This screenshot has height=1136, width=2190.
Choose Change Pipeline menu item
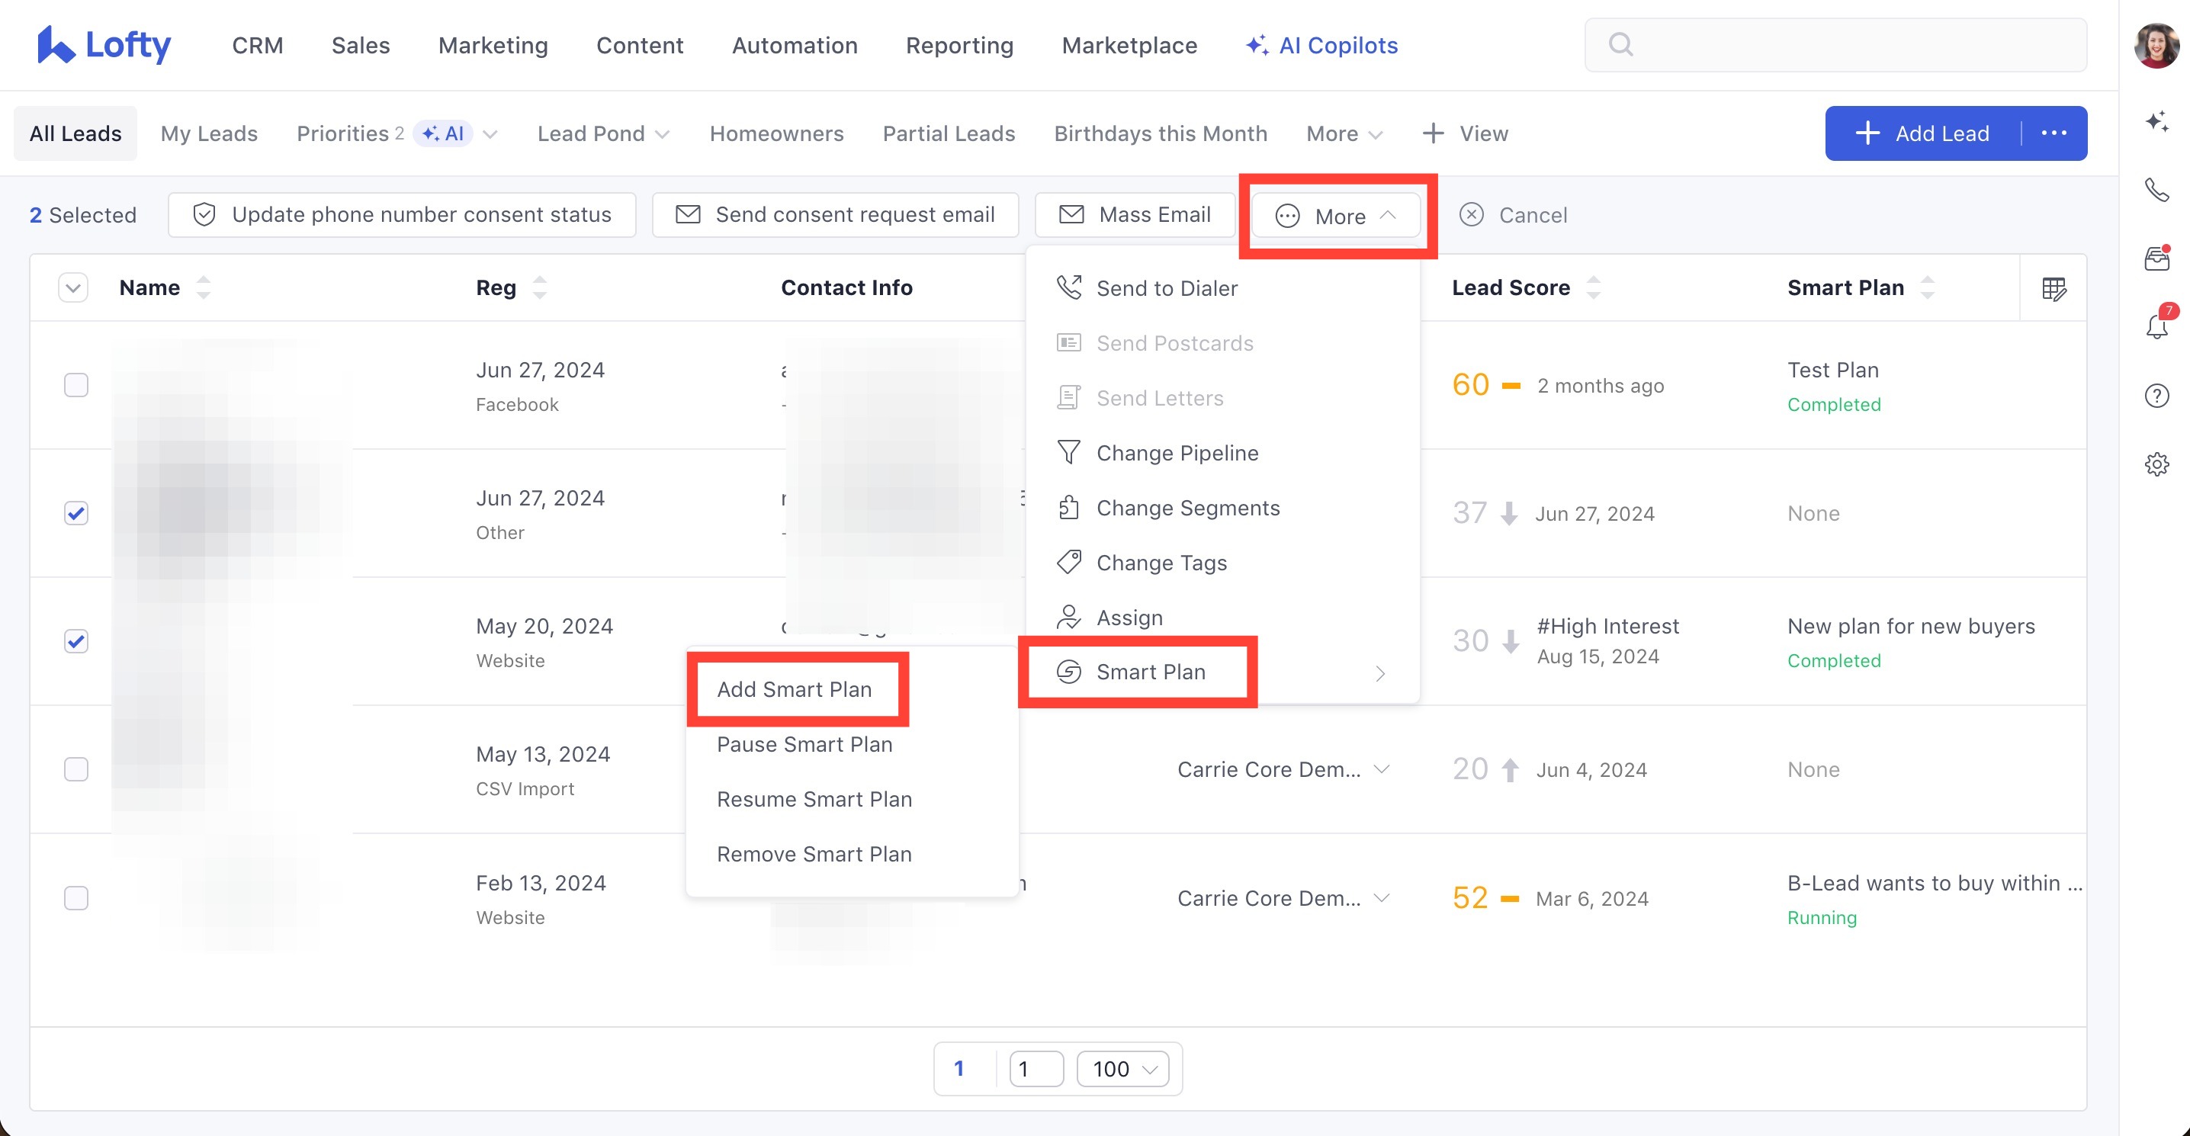click(x=1177, y=453)
